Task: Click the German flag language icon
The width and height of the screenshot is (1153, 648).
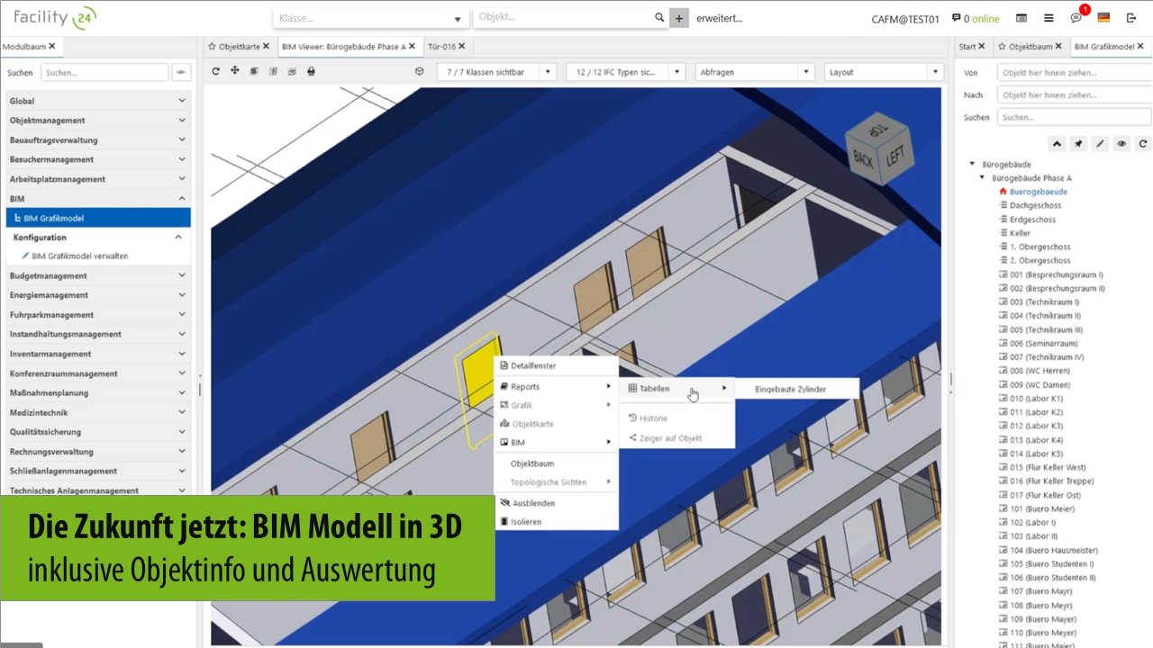Action: coord(1103,18)
